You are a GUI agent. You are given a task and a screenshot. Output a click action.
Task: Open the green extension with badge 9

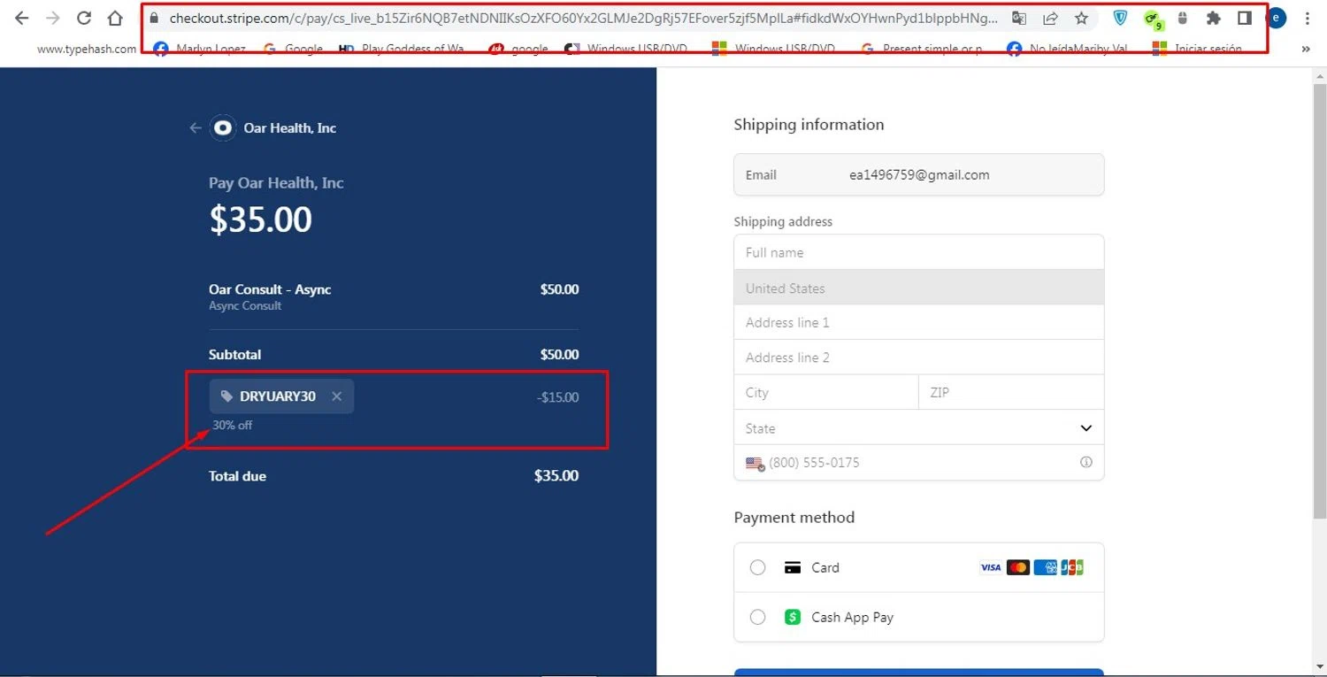click(1152, 19)
